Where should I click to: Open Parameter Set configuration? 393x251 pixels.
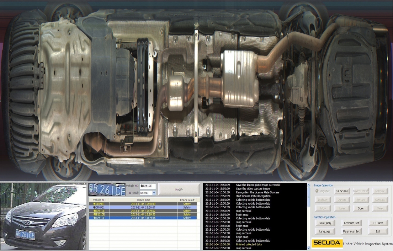351,232
